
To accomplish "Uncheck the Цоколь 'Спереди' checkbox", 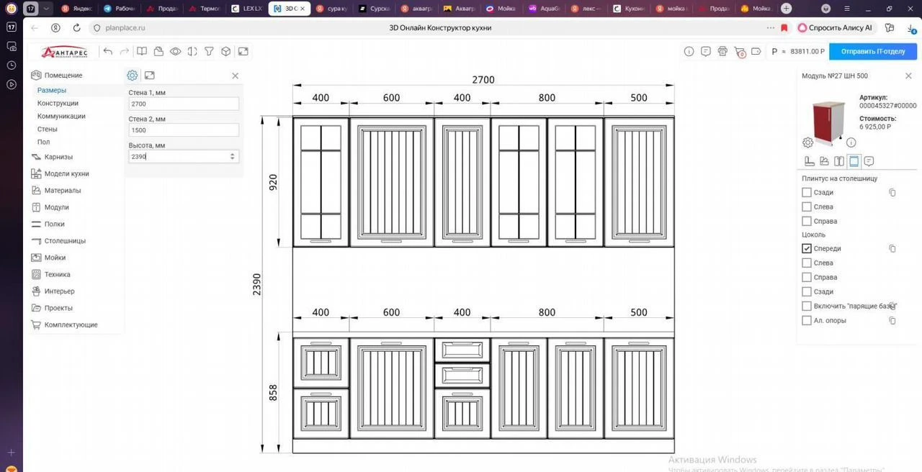I will (807, 248).
